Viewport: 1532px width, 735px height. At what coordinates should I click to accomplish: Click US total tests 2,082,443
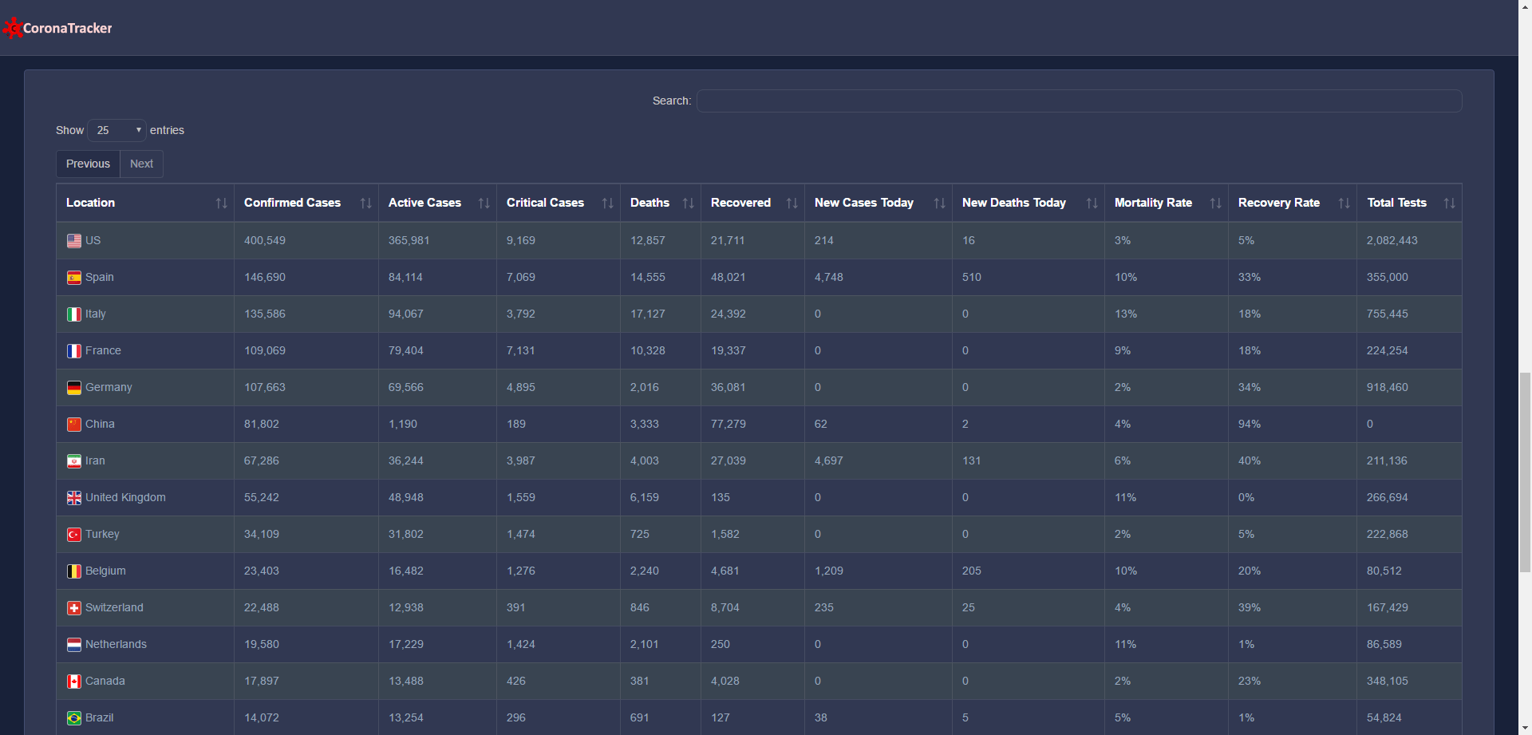point(1392,240)
